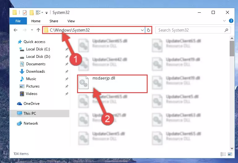Screen dimensions: 238x163
Task: Open Downloads in sidebar
Action: [36, 71]
